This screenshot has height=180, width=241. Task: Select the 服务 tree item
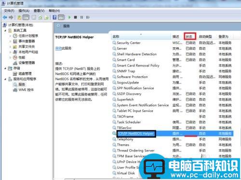coord(22,84)
